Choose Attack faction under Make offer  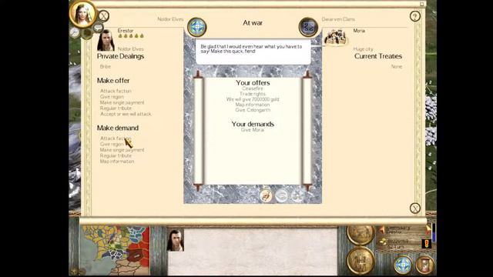(116, 91)
